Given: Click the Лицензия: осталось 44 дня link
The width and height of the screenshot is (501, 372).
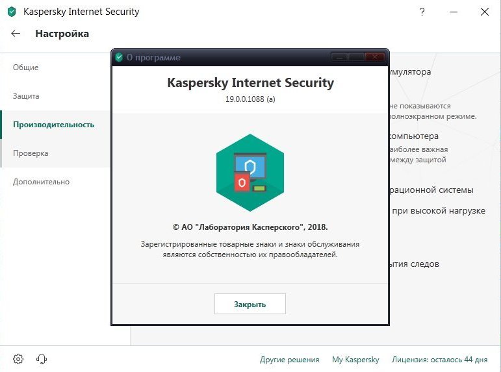Looking at the screenshot, I should click(x=440, y=360).
